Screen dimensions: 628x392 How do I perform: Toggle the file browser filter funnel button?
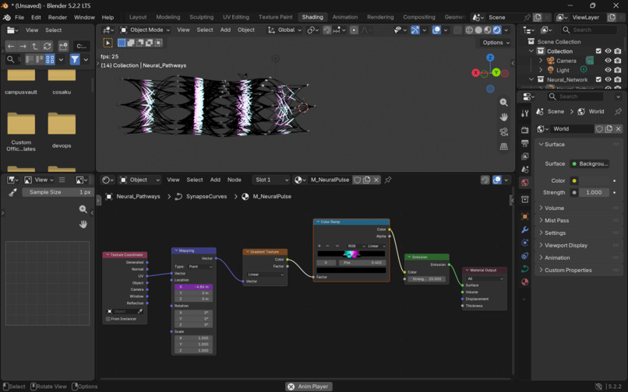pos(75,60)
